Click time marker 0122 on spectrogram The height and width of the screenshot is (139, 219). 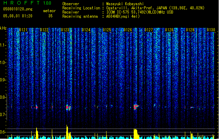44,30
